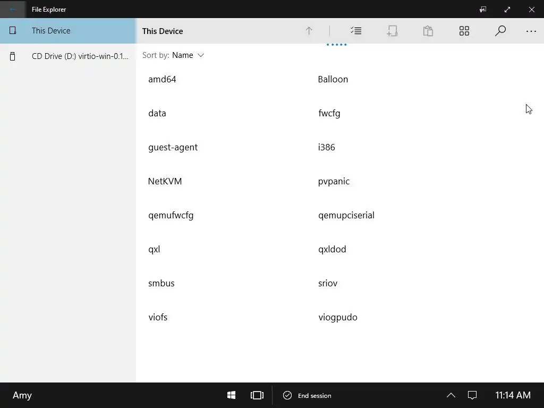Open the Action Center notifications icon

tap(472, 395)
